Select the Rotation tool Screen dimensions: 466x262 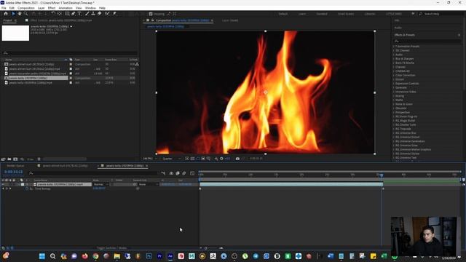pyautogui.click(x=53, y=14)
